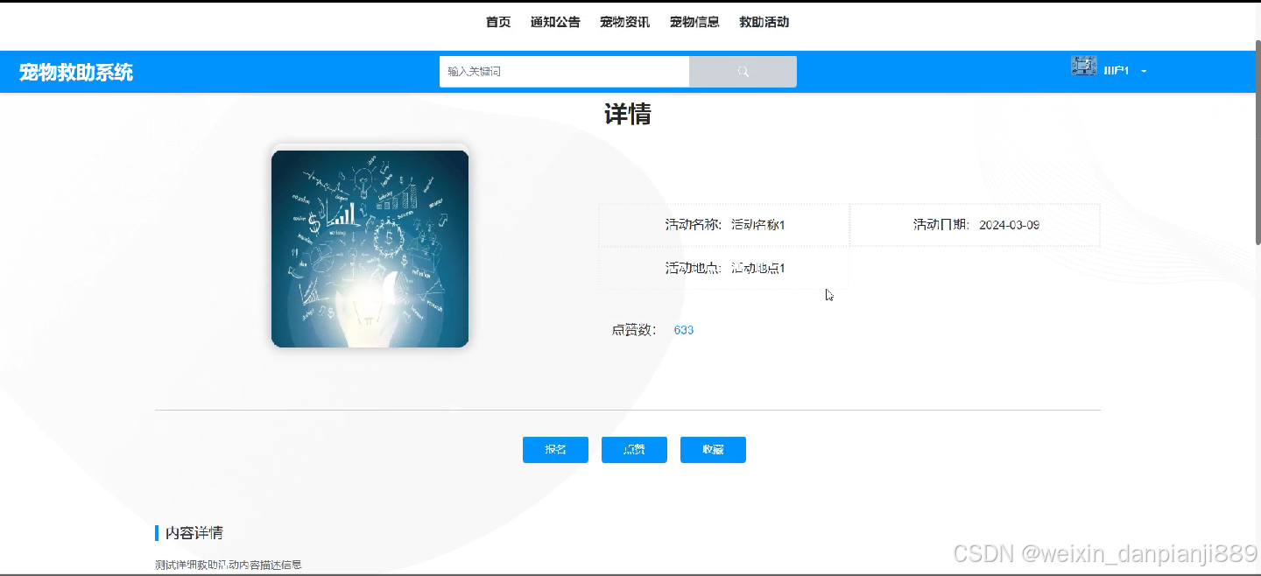The height and width of the screenshot is (576, 1261).
Task: Click the 活动名称1 value text
Action: pyautogui.click(x=758, y=225)
